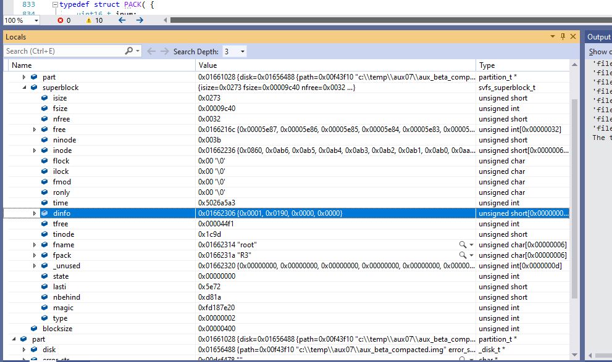This screenshot has height=362, width=612.
Task: Navigate forward with the right arrow
Action: pyautogui.click(x=140, y=20)
